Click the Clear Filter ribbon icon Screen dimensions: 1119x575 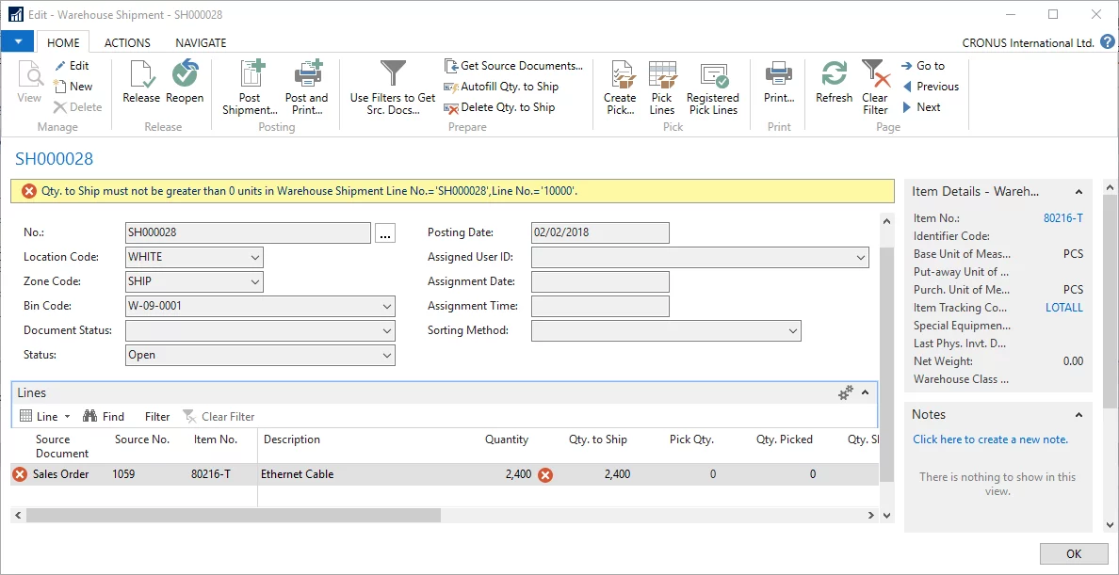click(x=875, y=87)
